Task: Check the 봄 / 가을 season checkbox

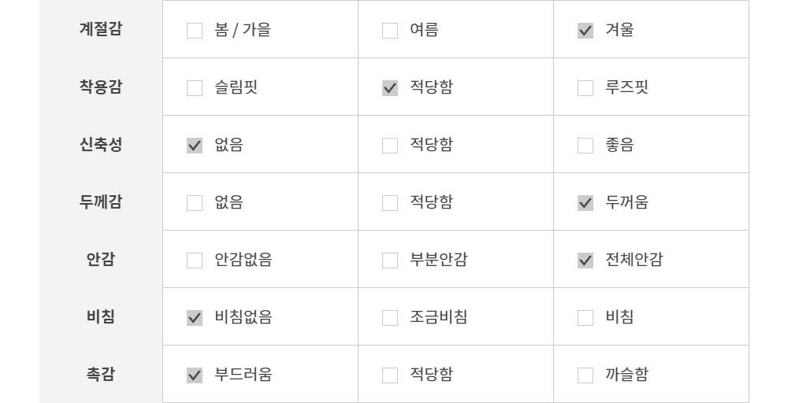Action: (x=195, y=31)
